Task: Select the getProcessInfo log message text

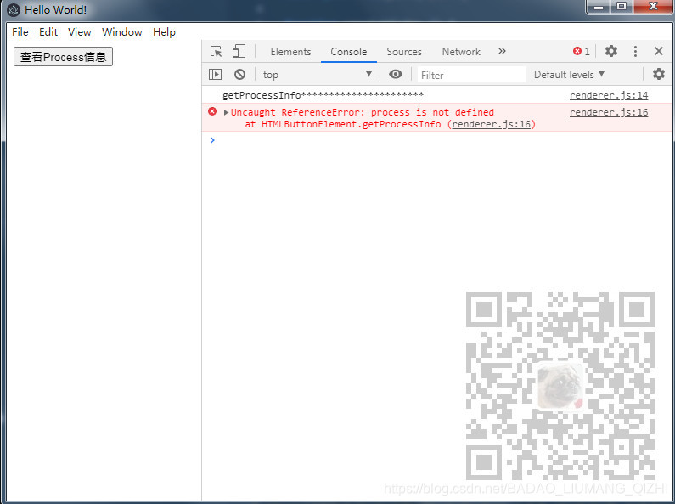Action: coord(323,95)
